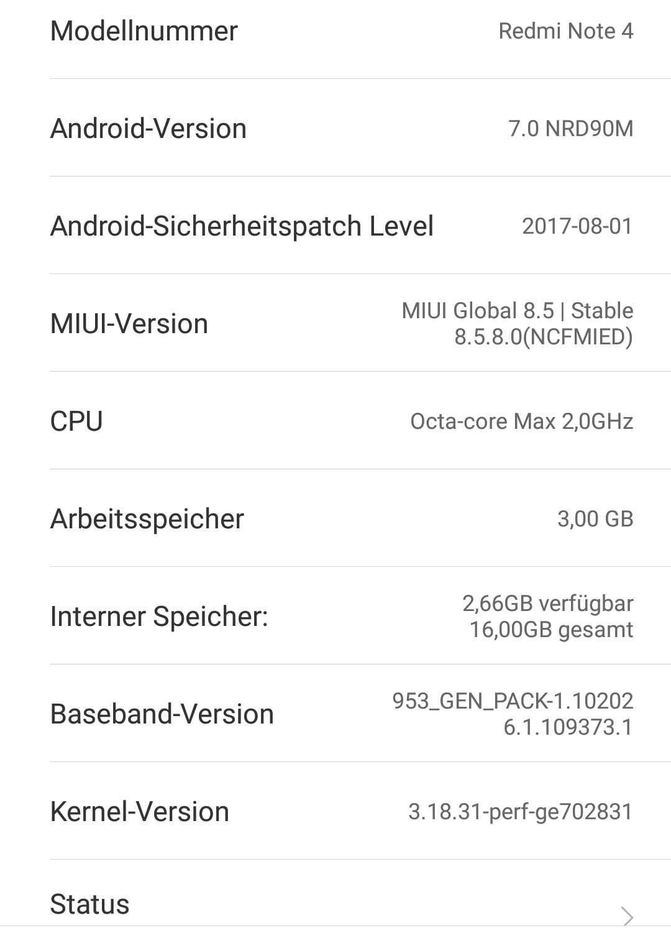This screenshot has height=928, width=671.
Task: Select the Octa-core Max 2,0GHz value
Action: point(521,421)
